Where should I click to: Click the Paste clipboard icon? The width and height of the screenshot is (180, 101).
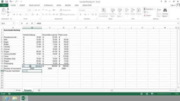(x=4, y=10)
